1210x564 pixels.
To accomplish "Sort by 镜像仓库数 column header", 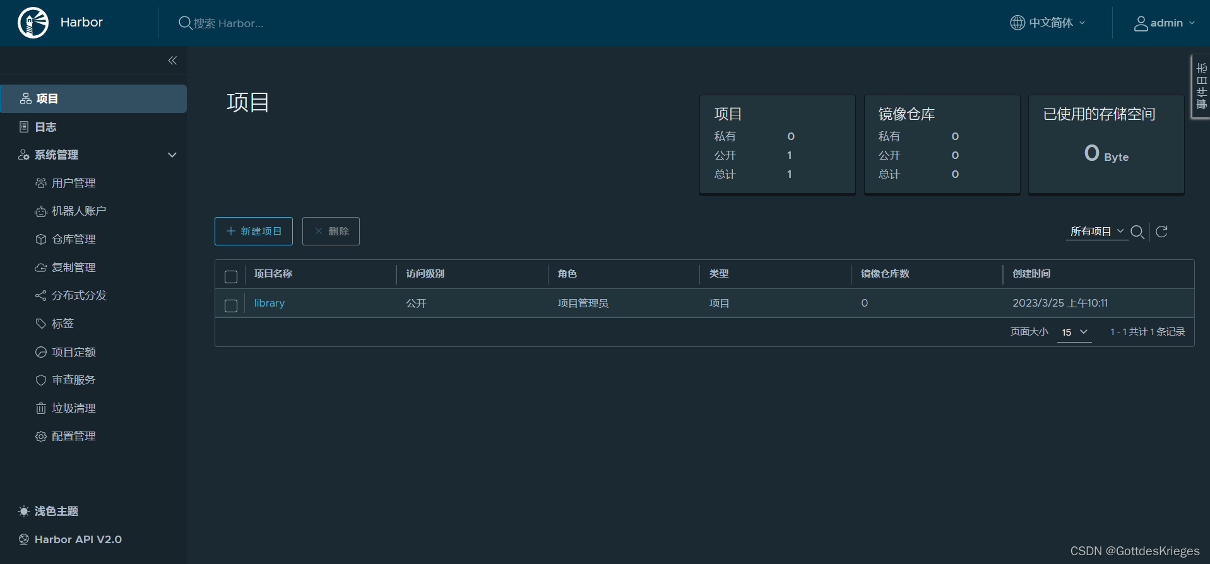I will (886, 274).
